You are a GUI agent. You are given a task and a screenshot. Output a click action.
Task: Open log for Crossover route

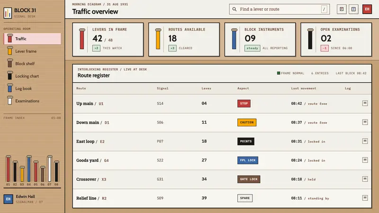[x=365, y=179]
